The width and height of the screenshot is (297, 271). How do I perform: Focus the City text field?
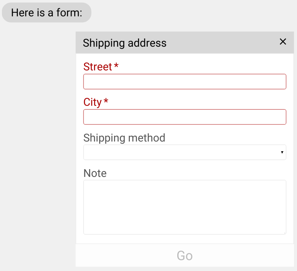coord(185,117)
